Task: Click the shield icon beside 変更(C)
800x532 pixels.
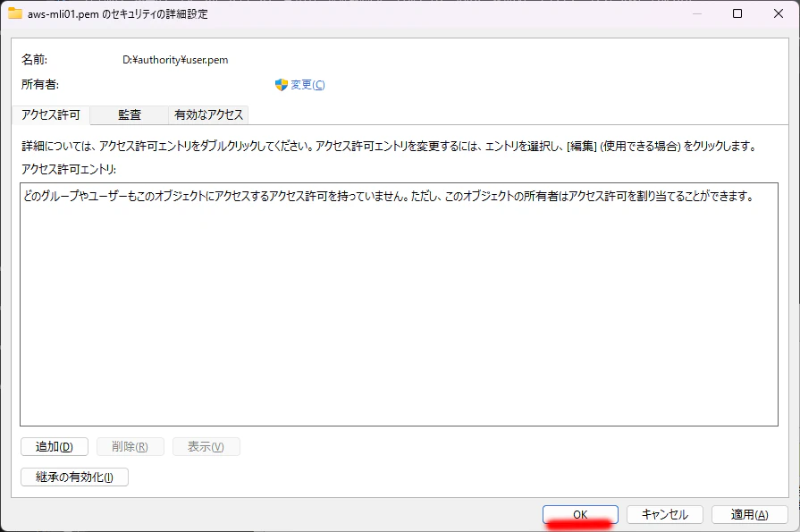Action: coord(282,85)
